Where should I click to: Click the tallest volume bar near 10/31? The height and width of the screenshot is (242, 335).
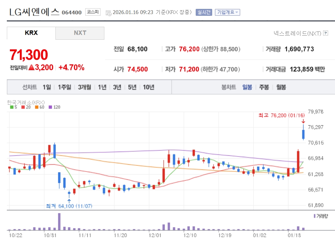coord(59,221)
